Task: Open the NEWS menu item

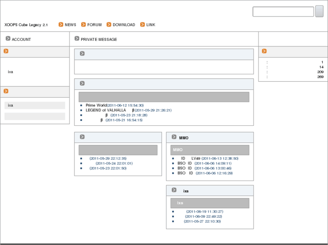Action: click(70, 25)
